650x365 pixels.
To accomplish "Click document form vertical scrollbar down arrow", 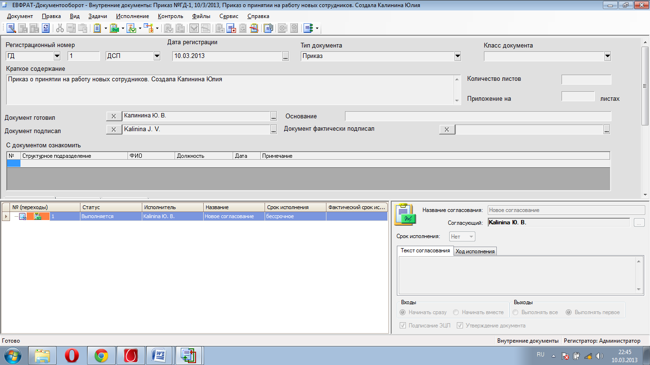I will (x=645, y=194).
